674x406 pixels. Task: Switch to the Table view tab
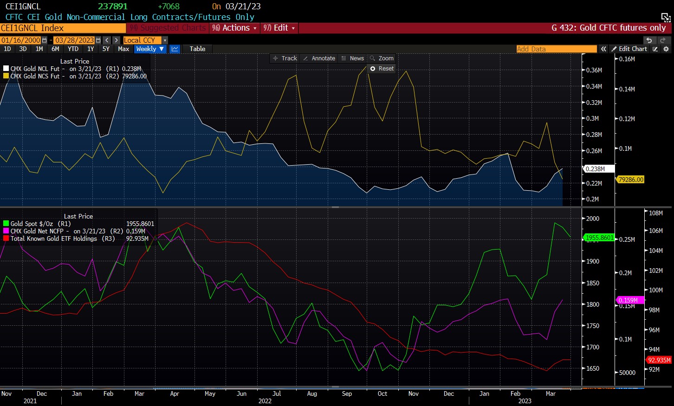coord(197,49)
